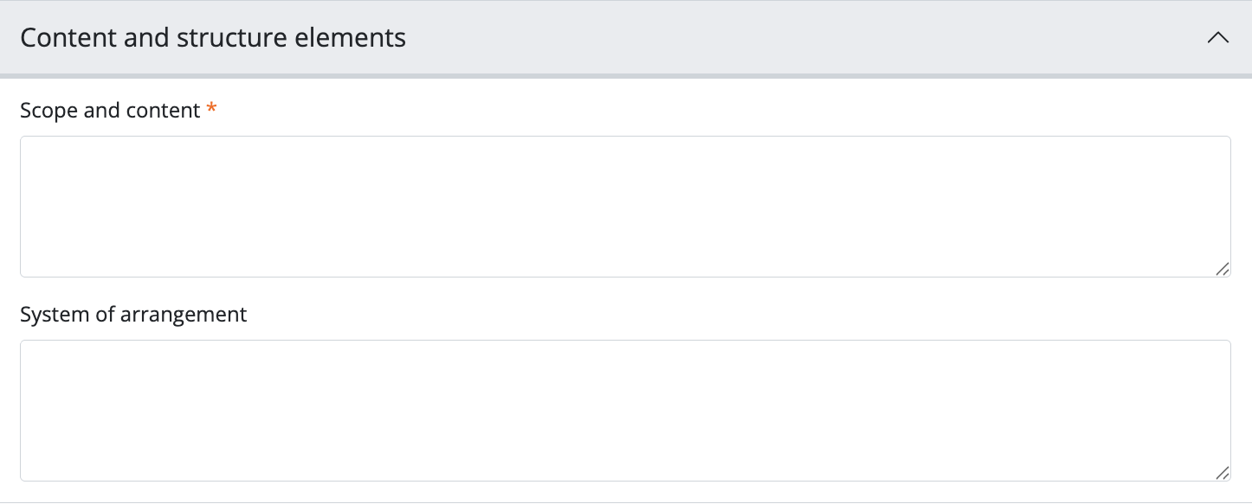Viewport: 1252px width, 504px height.
Task: Click the upward chevron icon in header
Action: click(x=1217, y=38)
